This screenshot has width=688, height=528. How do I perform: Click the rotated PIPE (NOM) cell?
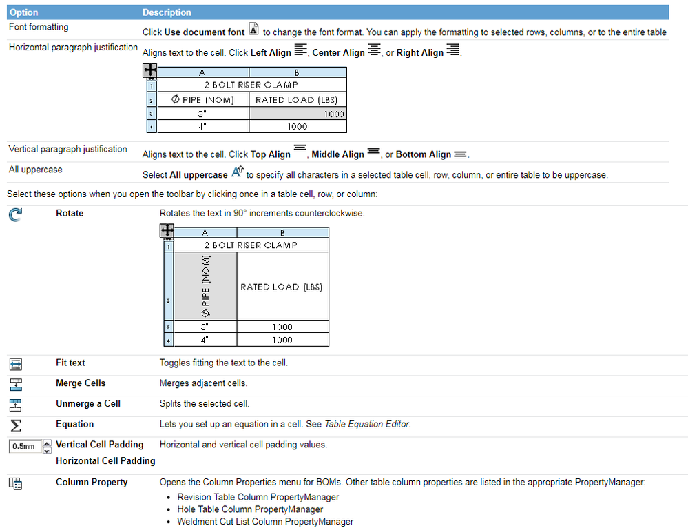(206, 286)
